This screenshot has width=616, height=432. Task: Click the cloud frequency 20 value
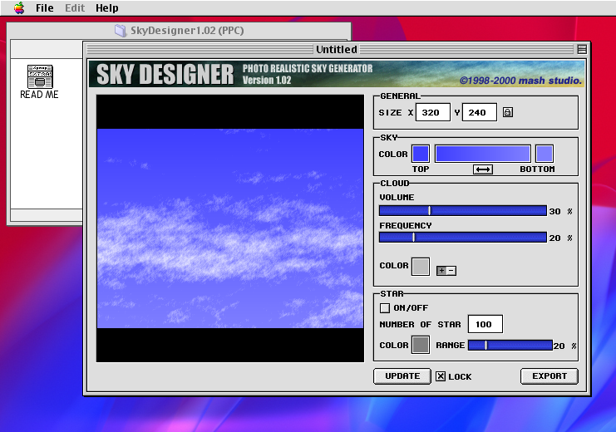click(554, 238)
